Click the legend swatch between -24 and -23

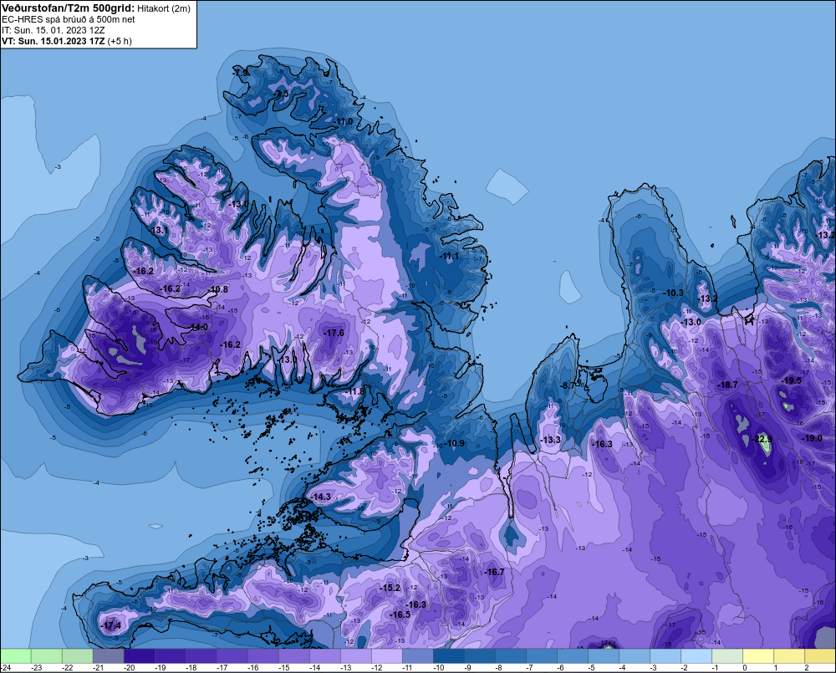pyautogui.click(x=16, y=655)
